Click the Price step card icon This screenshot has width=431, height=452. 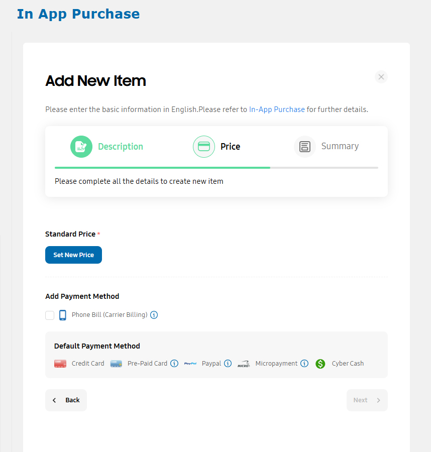204,147
